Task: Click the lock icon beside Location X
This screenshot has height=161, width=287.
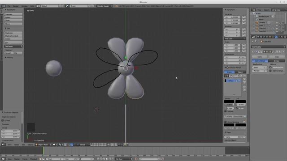Action: [244, 17]
